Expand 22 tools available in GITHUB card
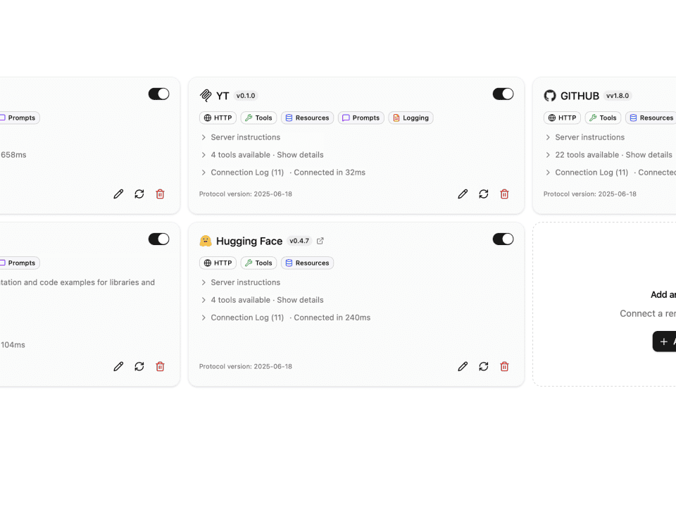 pyautogui.click(x=608, y=155)
